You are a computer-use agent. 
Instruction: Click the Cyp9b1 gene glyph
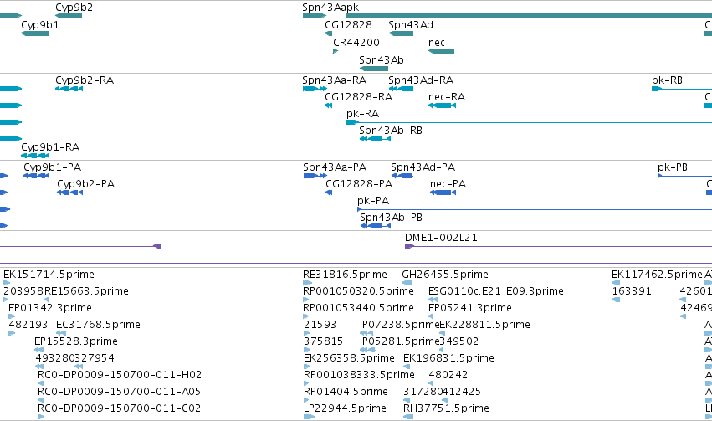tap(35, 33)
